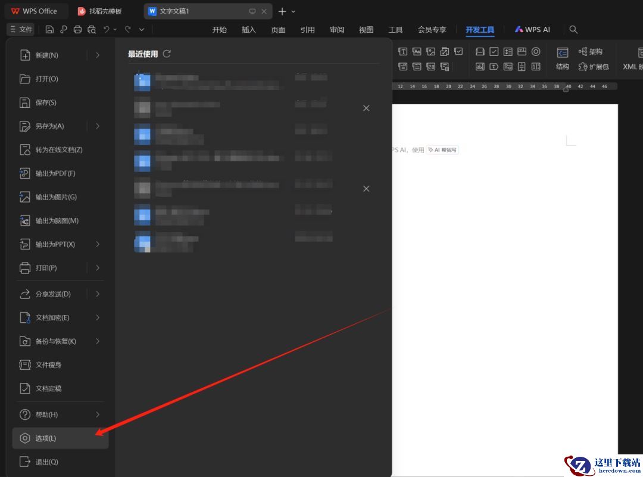Click the AI 帮我写 button in document
Image resolution: width=643 pixels, height=477 pixels.
[x=442, y=150]
